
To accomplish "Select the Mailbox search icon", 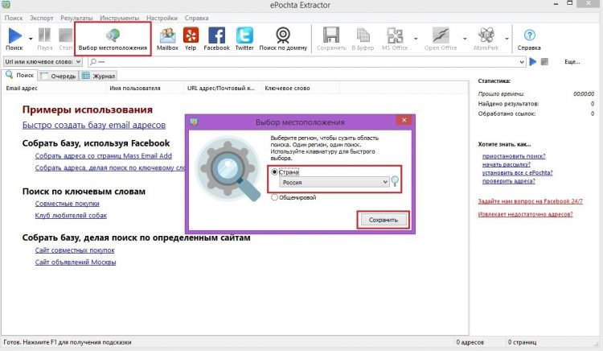I will (167, 35).
